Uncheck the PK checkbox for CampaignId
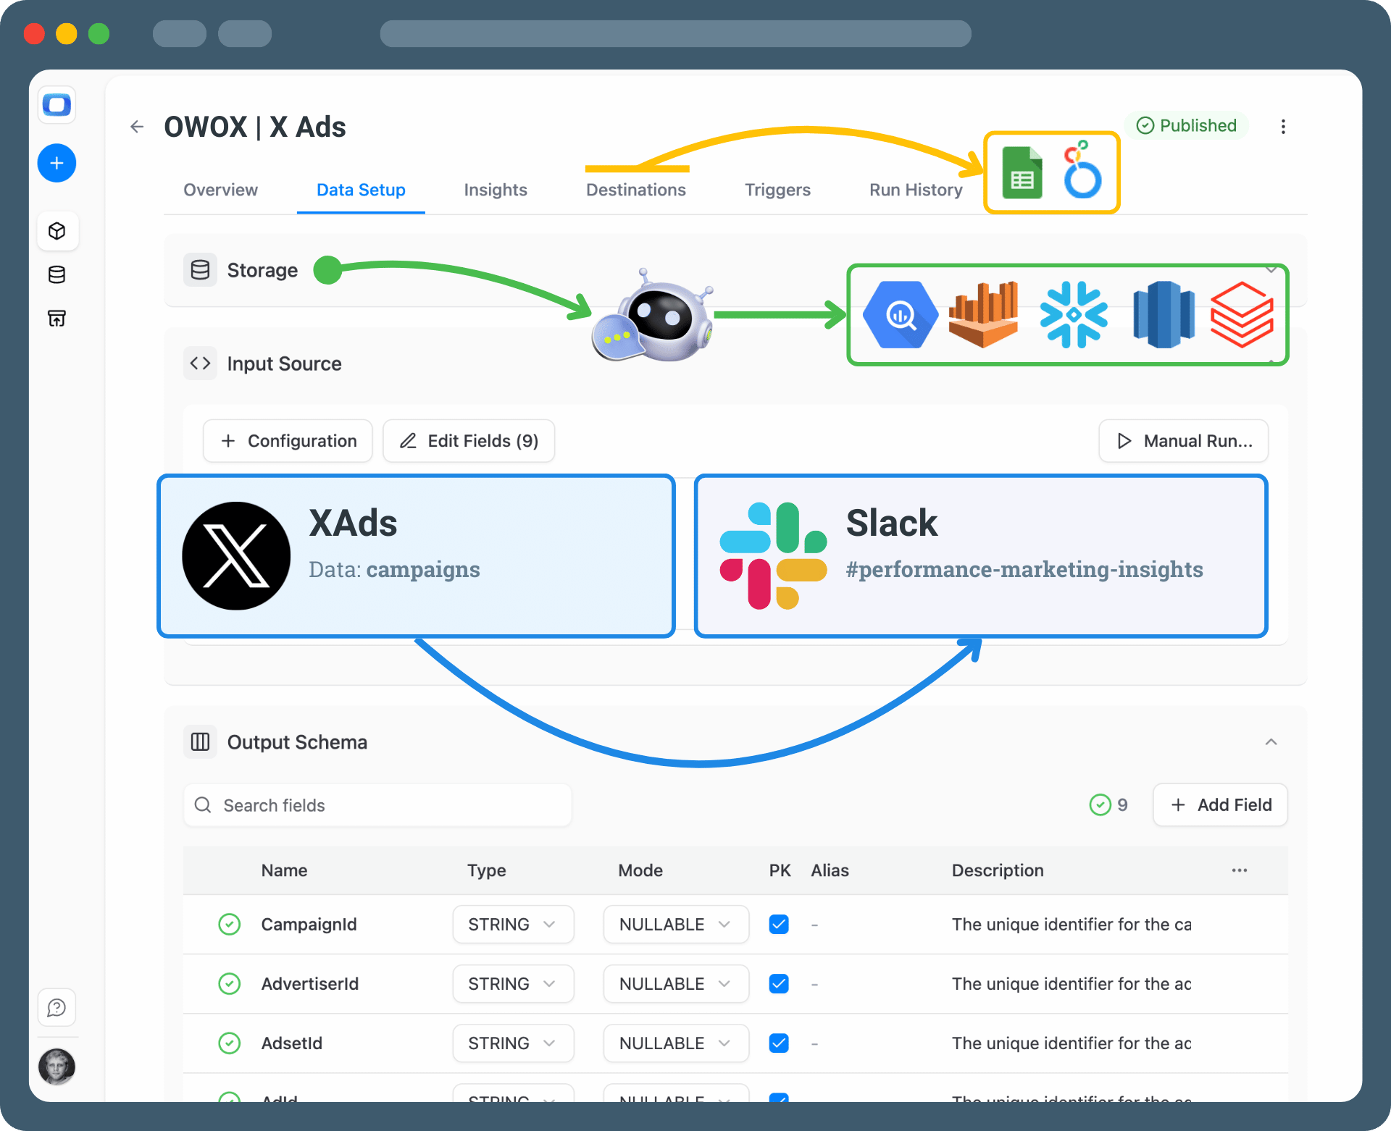Image resolution: width=1391 pixels, height=1131 pixels. click(779, 924)
